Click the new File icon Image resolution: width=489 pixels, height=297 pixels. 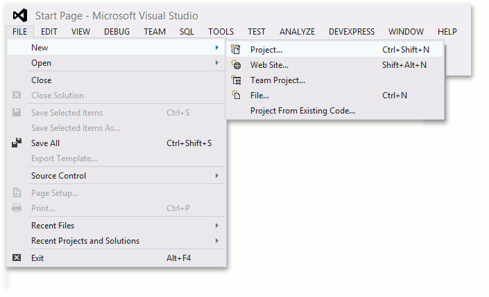tap(236, 96)
